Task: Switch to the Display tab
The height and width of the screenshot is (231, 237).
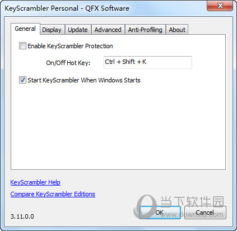Action: 52,30
